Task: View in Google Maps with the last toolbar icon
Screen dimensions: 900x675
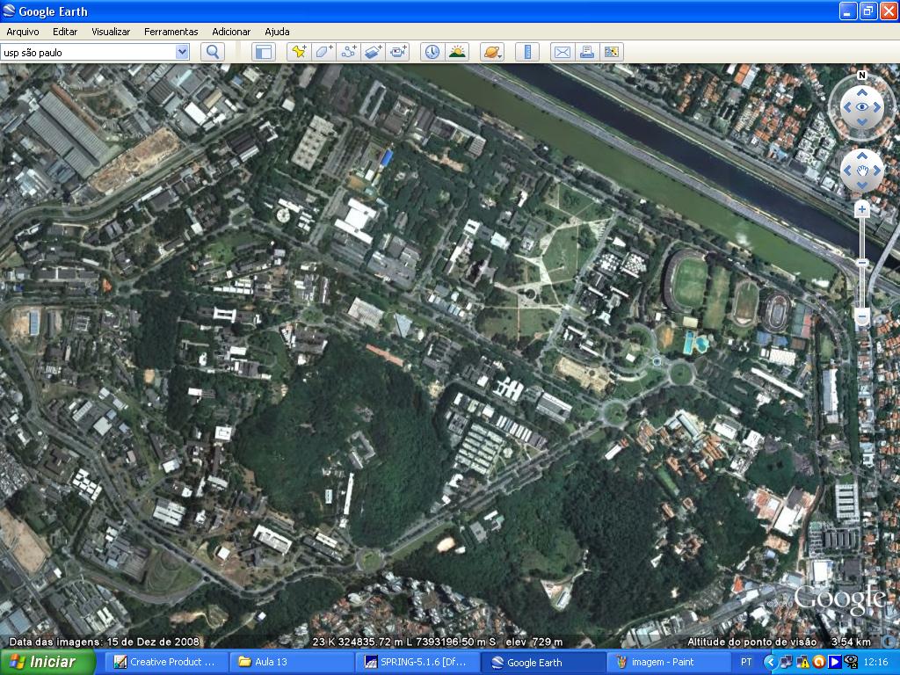Action: [612, 52]
